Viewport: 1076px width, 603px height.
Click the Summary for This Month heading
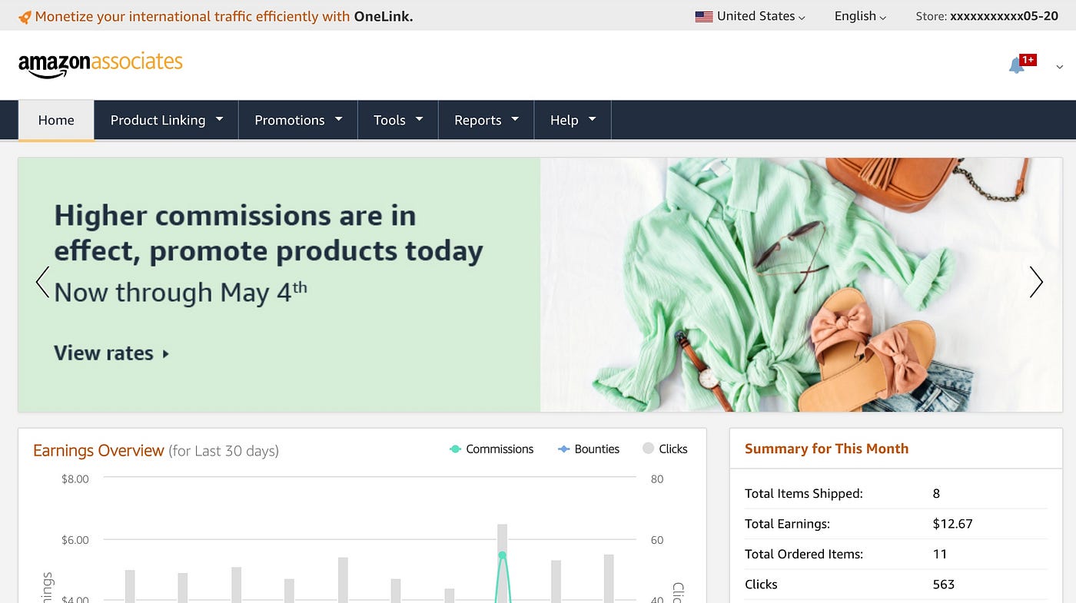826,449
